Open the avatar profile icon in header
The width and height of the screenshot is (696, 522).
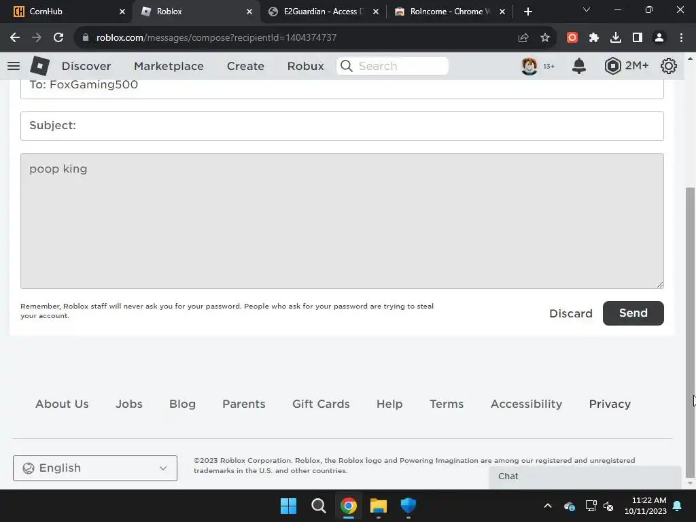[x=529, y=66]
